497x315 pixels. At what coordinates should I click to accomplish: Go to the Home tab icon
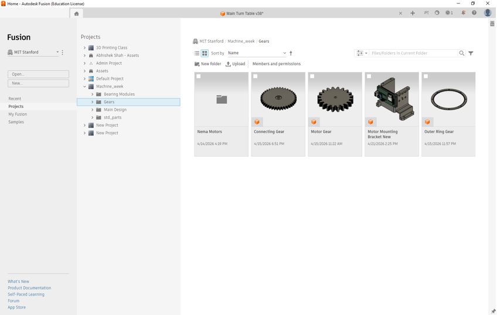pyautogui.click(x=76, y=13)
